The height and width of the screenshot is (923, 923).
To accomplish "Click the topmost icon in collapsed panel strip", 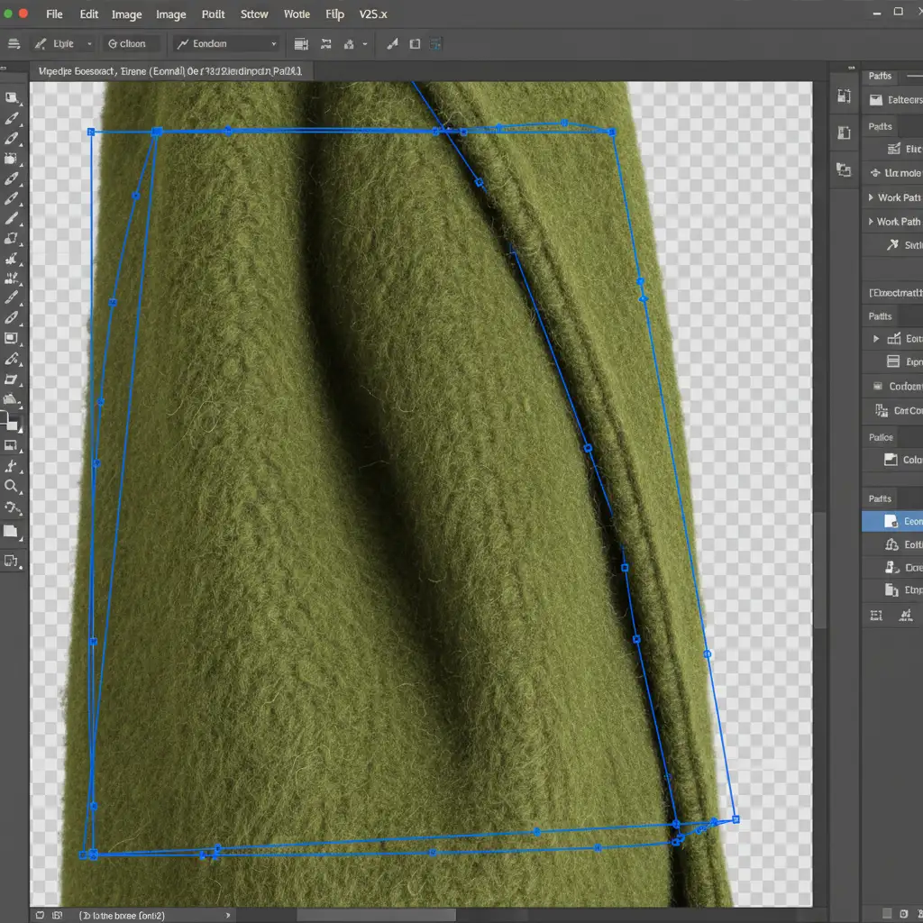I will 844,96.
